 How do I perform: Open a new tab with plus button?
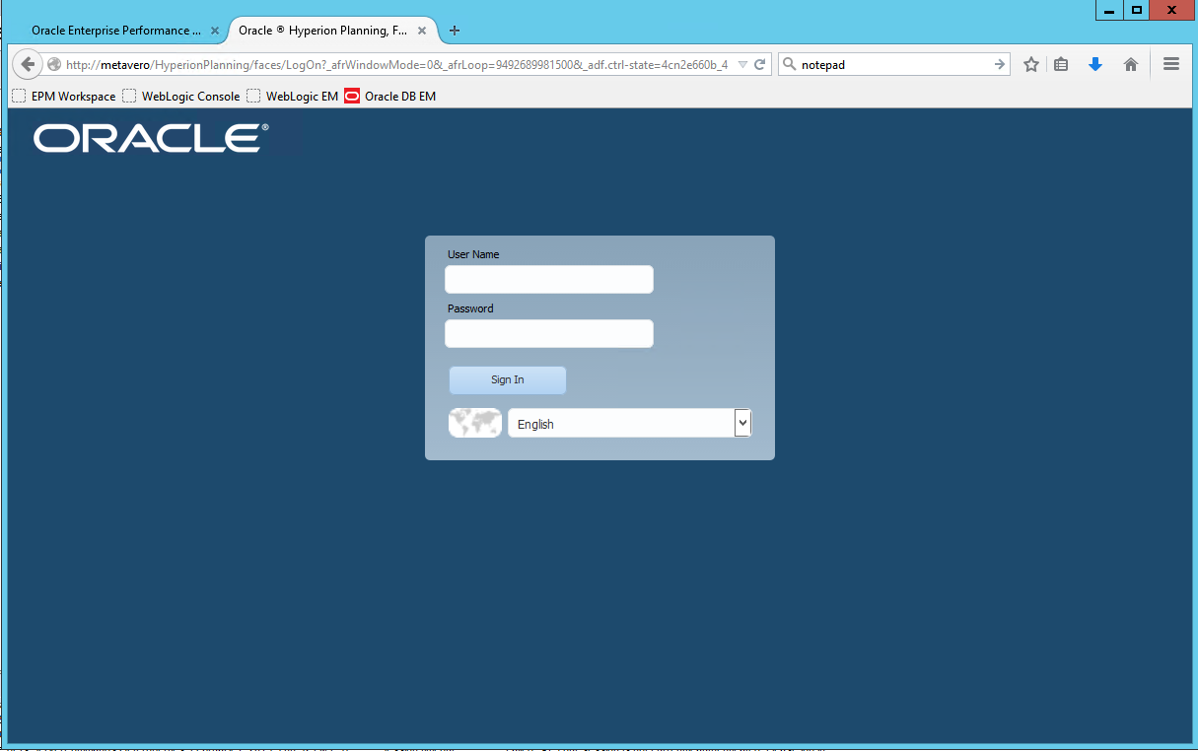click(455, 31)
